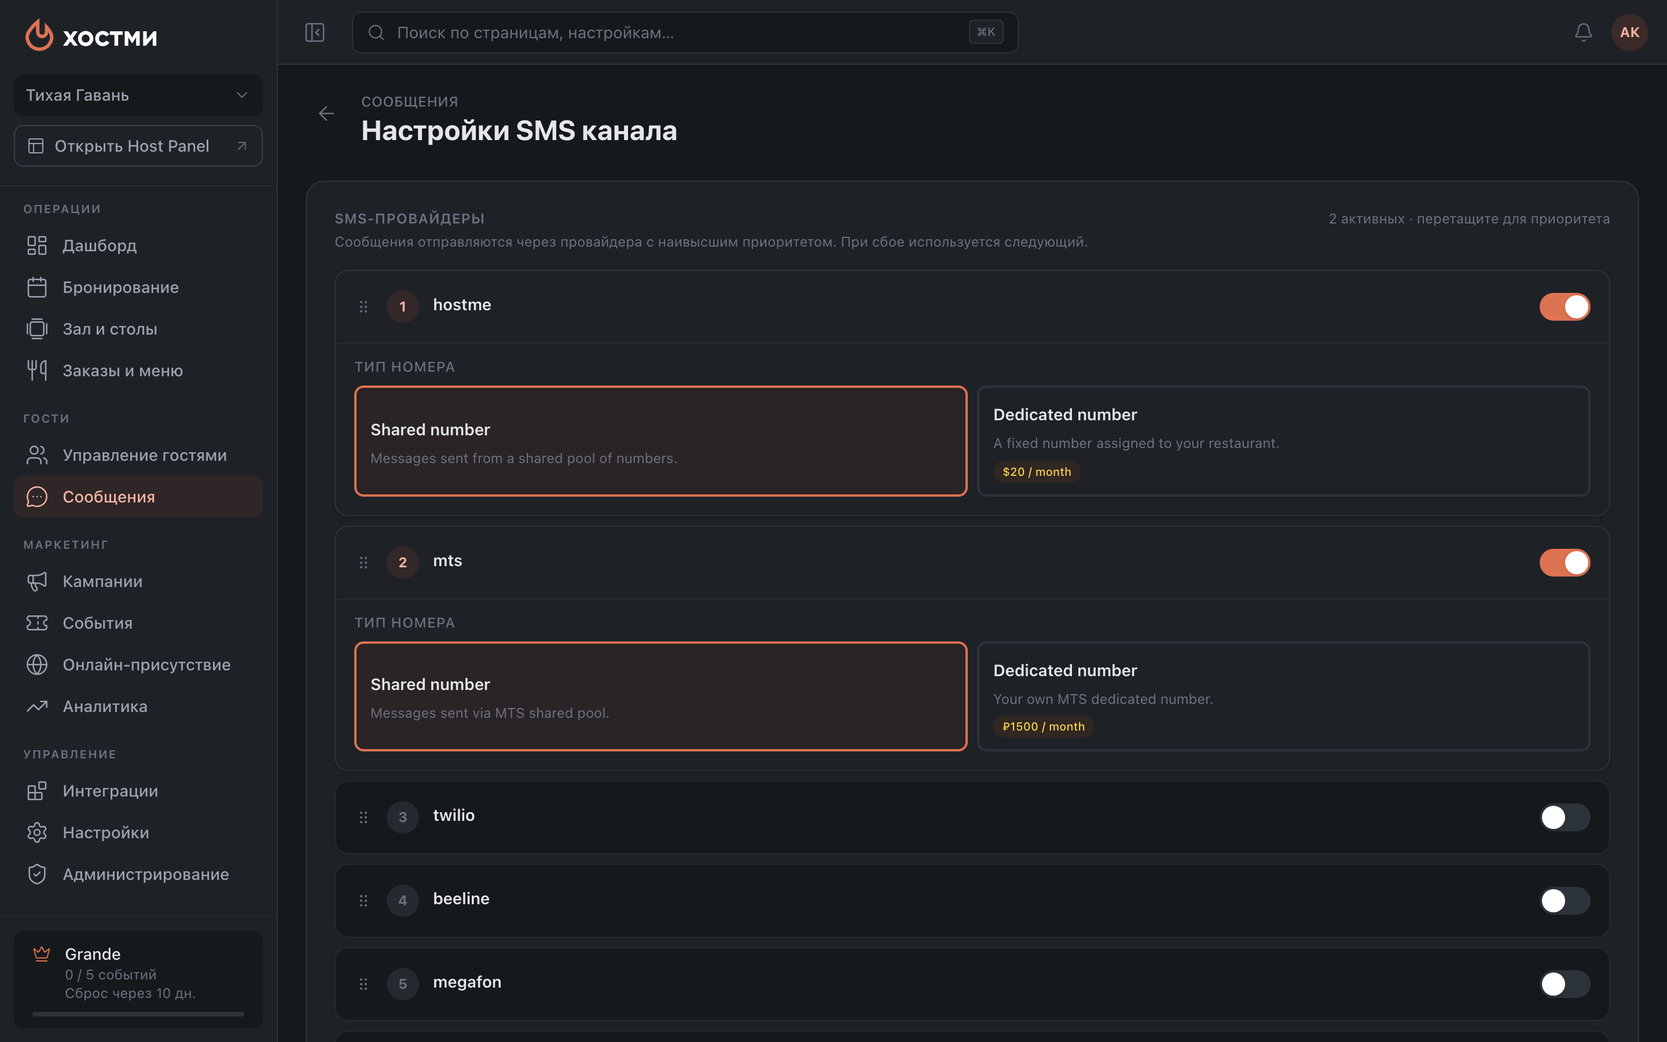Select Dedicated number for hostme
1667x1042 pixels.
[1283, 441]
